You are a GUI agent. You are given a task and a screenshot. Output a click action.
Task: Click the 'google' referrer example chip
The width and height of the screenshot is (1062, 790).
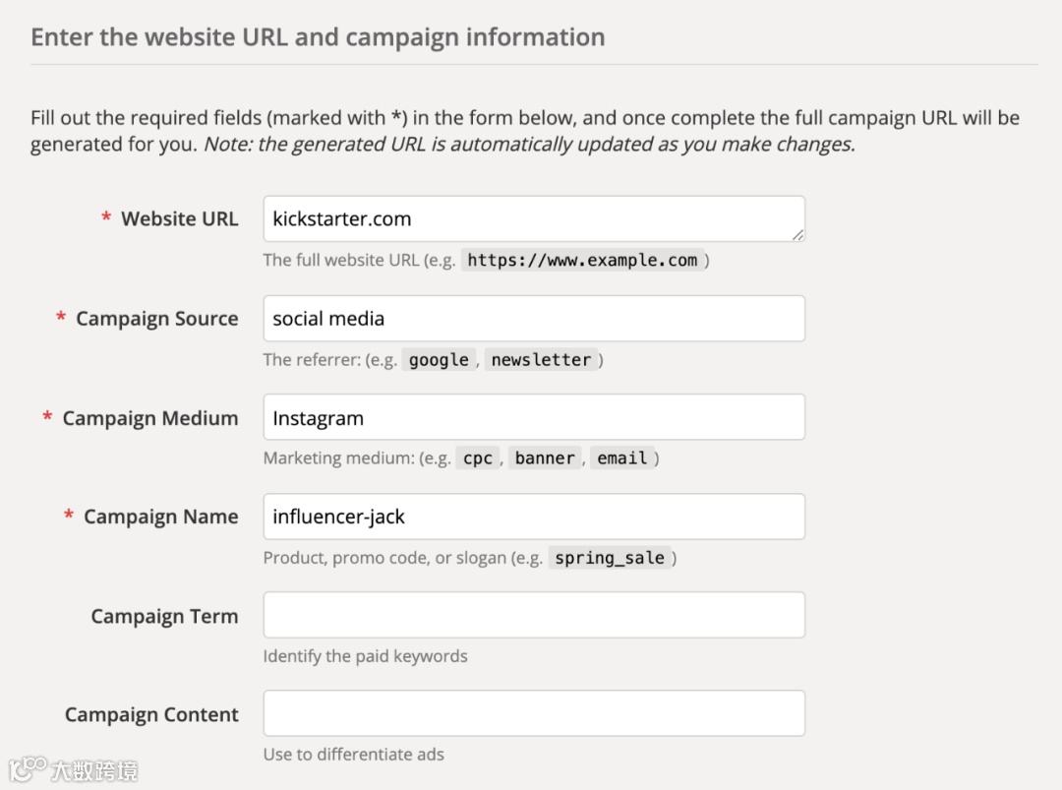439,360
